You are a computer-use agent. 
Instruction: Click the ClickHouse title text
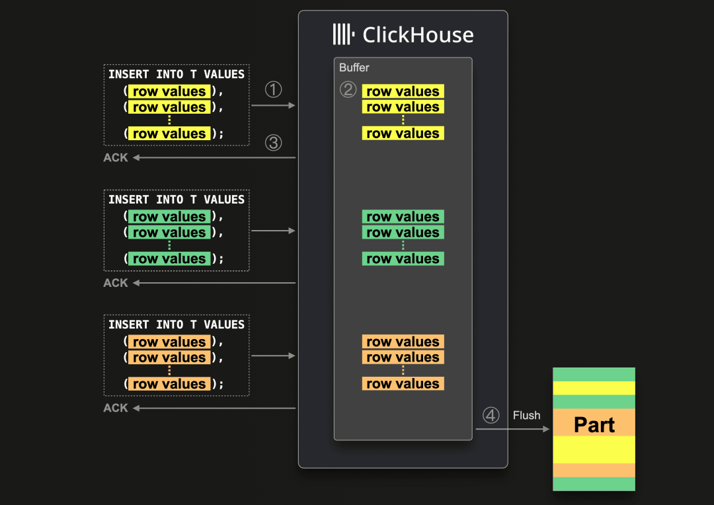418,35
